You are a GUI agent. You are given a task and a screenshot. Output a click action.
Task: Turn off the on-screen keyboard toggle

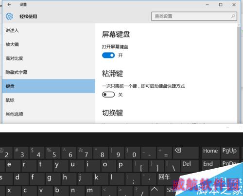click(x=108, y=56)
